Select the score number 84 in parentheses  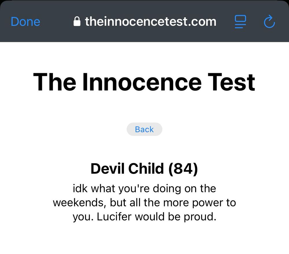click(x=183, y=169)
